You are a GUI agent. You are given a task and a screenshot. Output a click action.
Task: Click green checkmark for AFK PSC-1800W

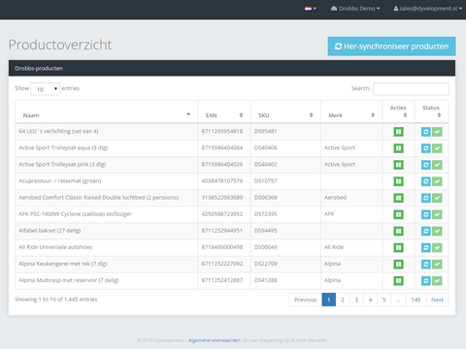(x=437, y=214)
